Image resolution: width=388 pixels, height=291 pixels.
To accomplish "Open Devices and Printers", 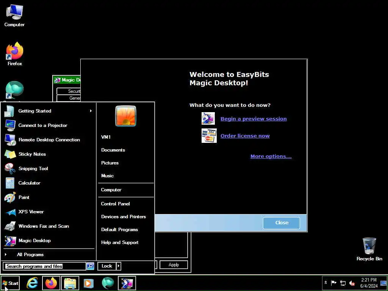I will (x=124, y=216).
